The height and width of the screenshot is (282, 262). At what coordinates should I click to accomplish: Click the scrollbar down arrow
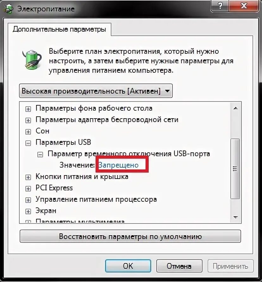tap(235, 217)
